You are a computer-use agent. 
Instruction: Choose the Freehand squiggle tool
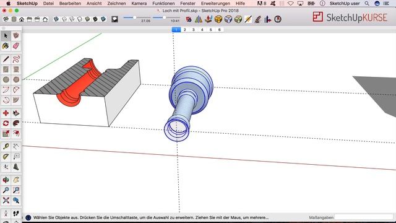[x=16, y=59]
